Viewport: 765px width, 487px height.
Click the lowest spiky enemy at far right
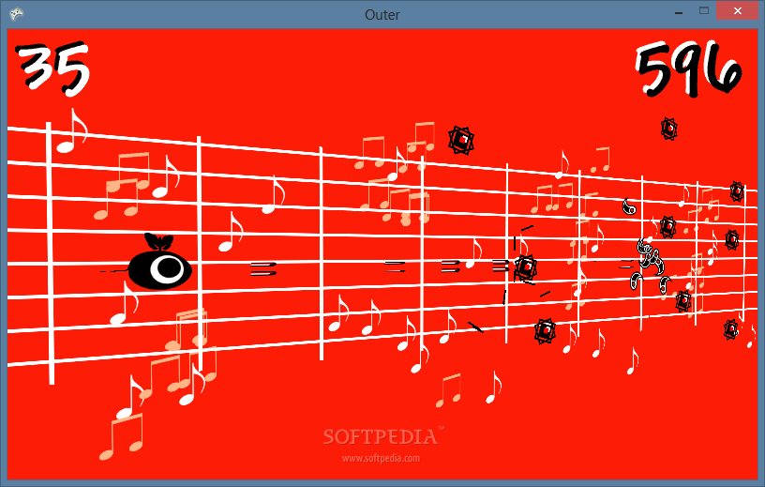click(x=731, y=329)
